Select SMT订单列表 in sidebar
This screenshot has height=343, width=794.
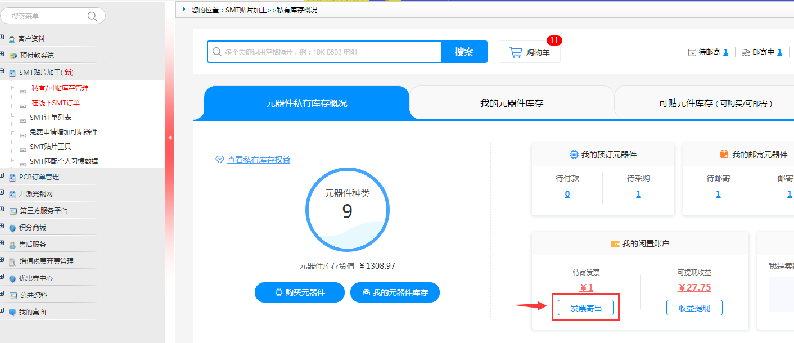[x=50, y=118]
